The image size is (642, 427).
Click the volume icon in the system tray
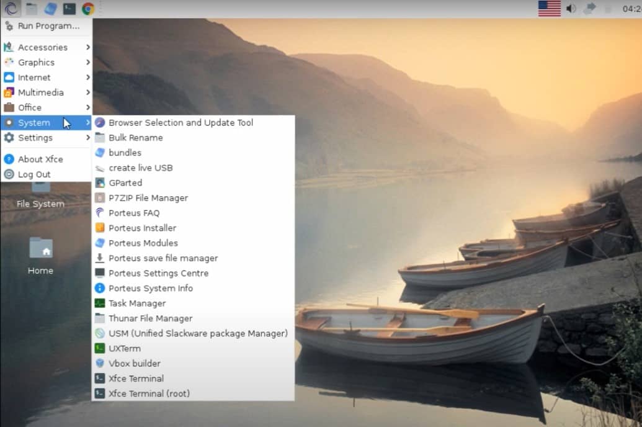570,9
